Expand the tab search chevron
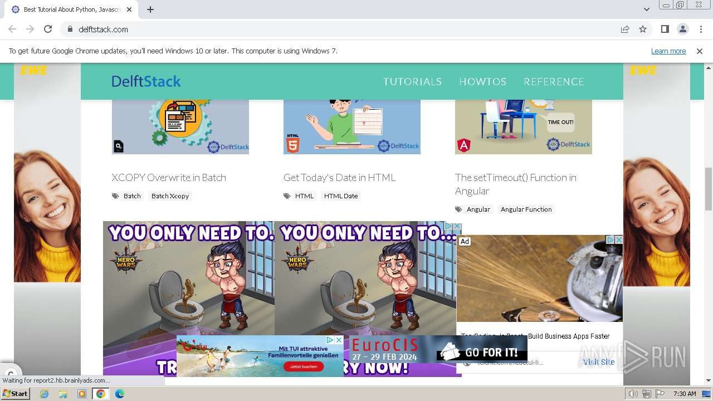Viewport: 713px width, 401px height. click(646, 9)
